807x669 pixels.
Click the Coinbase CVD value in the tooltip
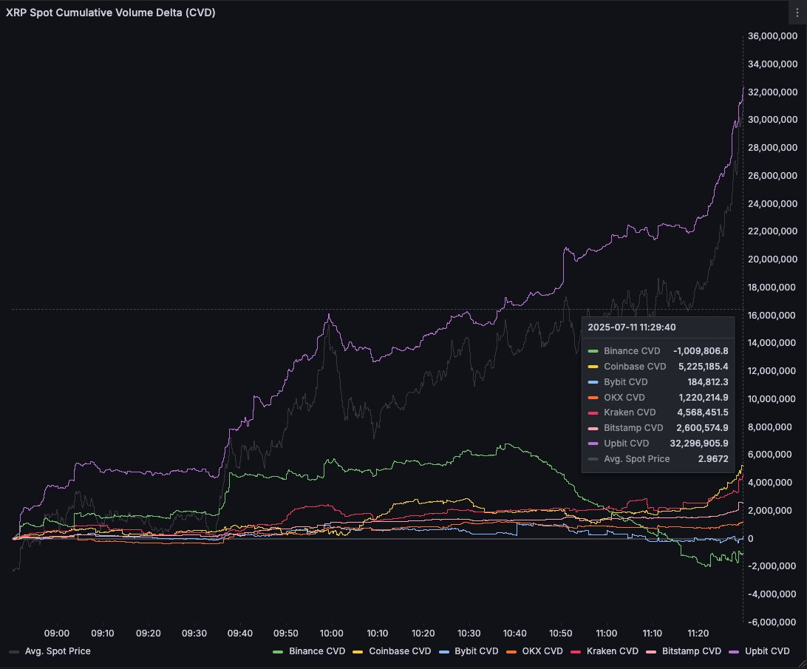tap(704, 367)
